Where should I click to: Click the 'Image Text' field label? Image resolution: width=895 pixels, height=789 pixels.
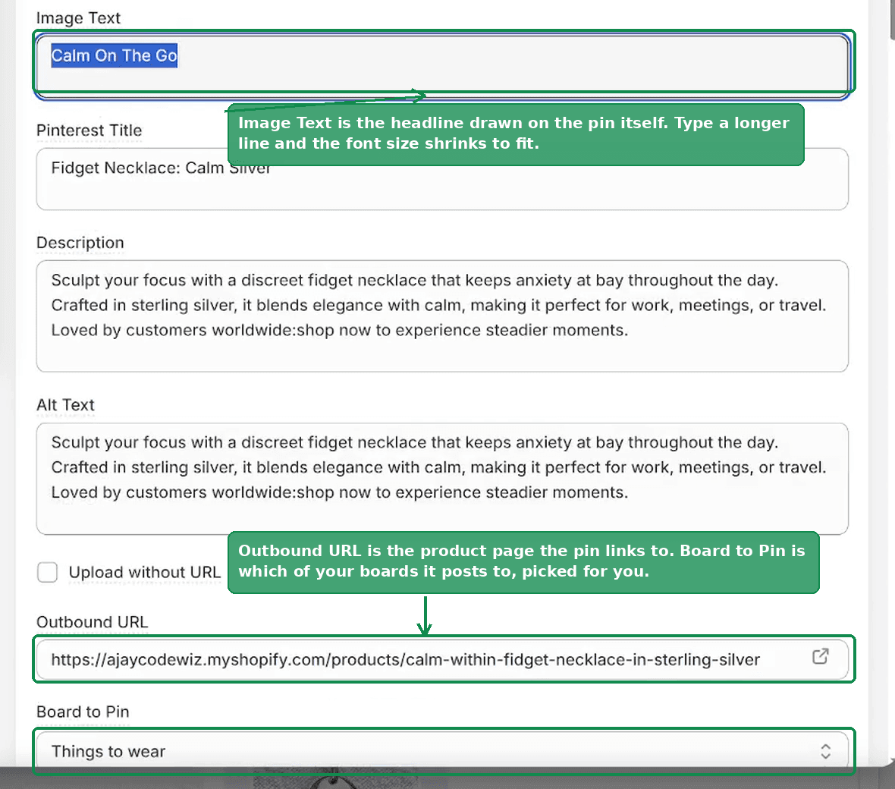tap(78, 18)
